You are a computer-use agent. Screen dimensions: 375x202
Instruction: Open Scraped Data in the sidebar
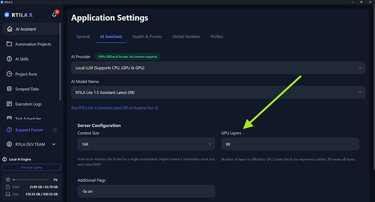point(31,89)
